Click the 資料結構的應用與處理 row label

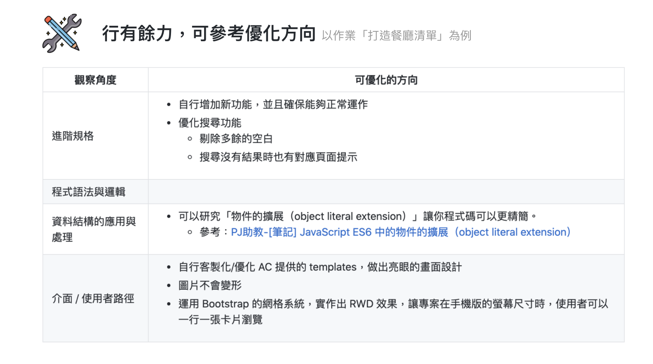tap(94, 229)
